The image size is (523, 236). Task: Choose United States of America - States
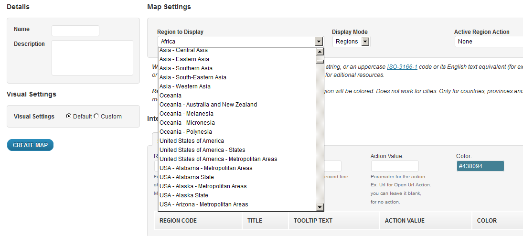tap(202, 150)
